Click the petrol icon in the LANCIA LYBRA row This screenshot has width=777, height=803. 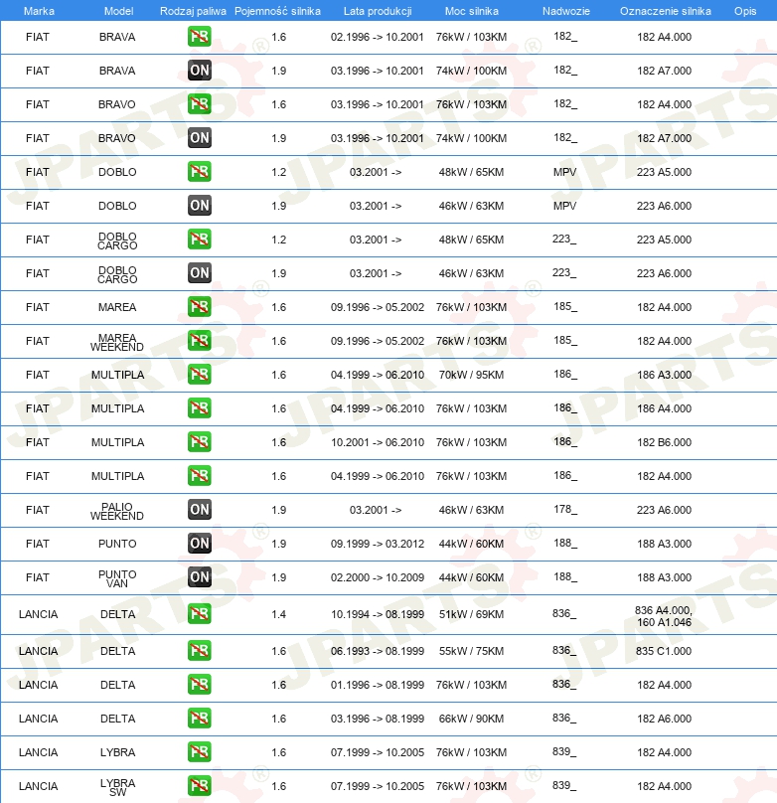point(199,752)
